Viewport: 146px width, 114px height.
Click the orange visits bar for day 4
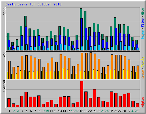[22, 67]
